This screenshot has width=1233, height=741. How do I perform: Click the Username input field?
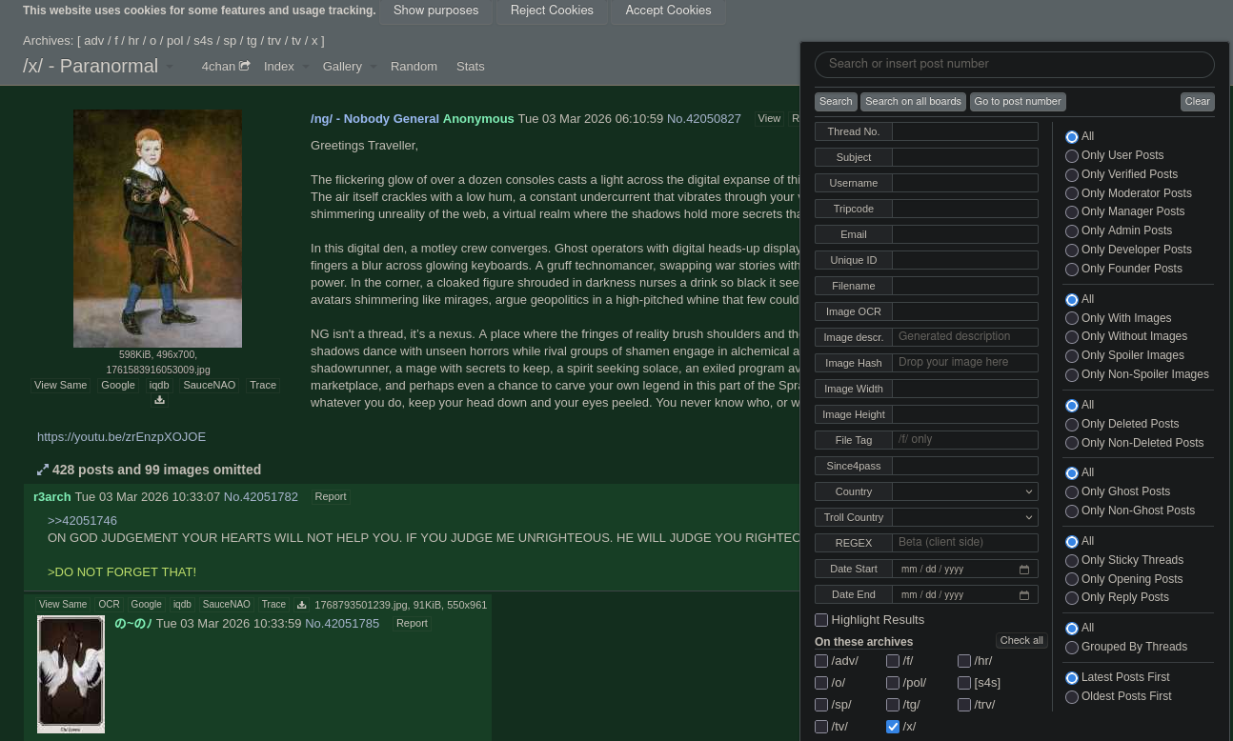click(965, 183)
